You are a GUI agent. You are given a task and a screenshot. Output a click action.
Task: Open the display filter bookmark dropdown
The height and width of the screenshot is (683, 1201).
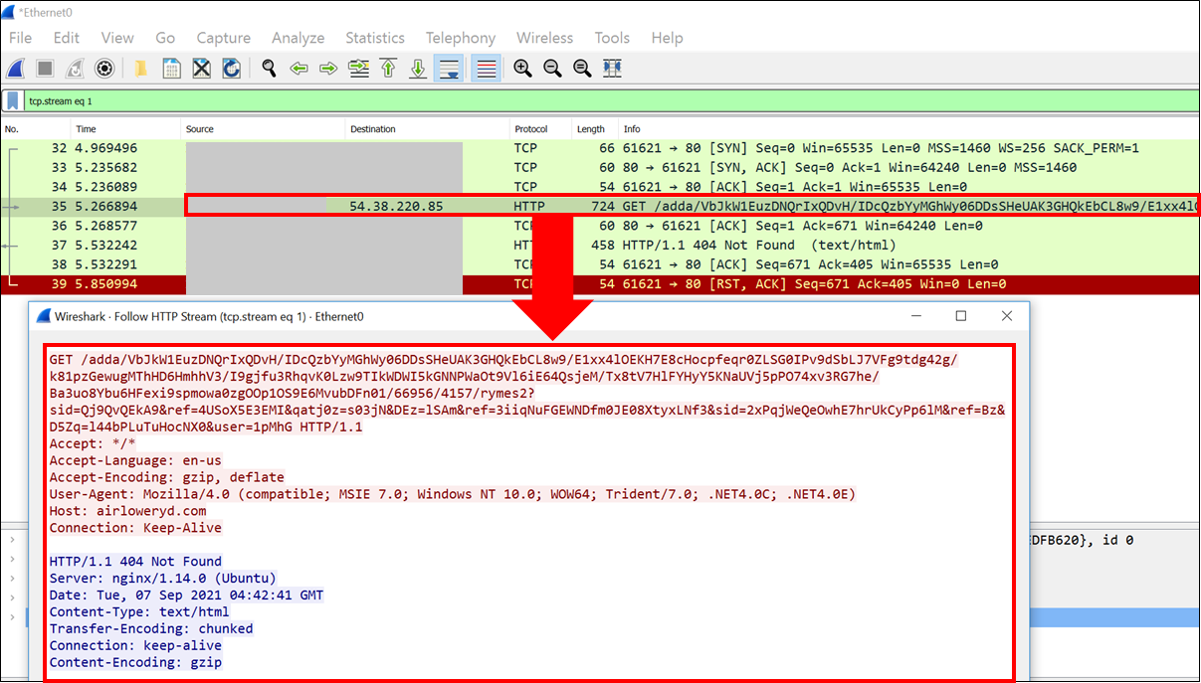pyautogui.click(x=13, y=101)
